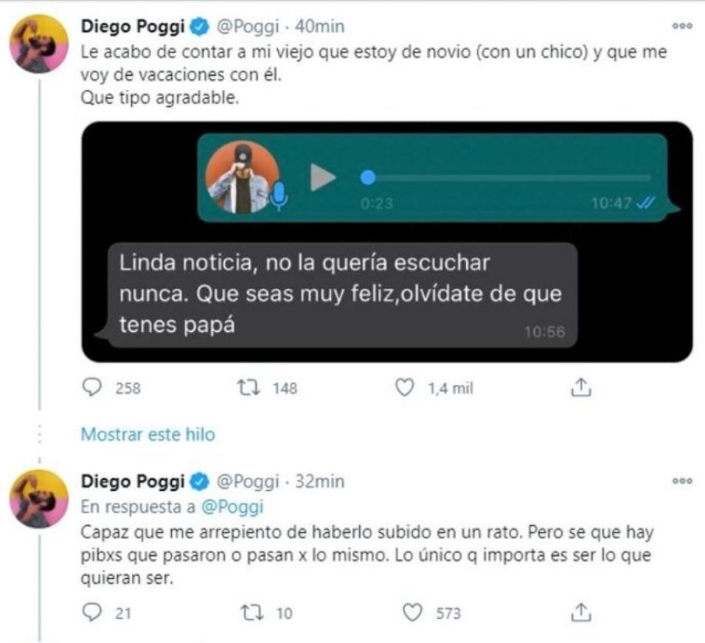Image resolution: width=705 pixels, height=643 pixels.
Task: Play the 0:23 voice message
Action: [323, 178]
